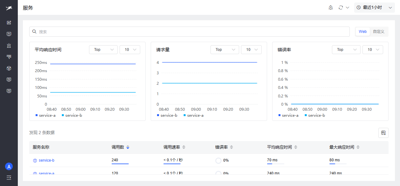
Task: Click globe icon beside service-b
Action: (35, 161)
